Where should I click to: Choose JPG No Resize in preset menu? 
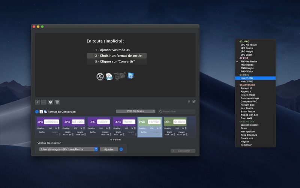pyautogui.click(x=255, y=45)
